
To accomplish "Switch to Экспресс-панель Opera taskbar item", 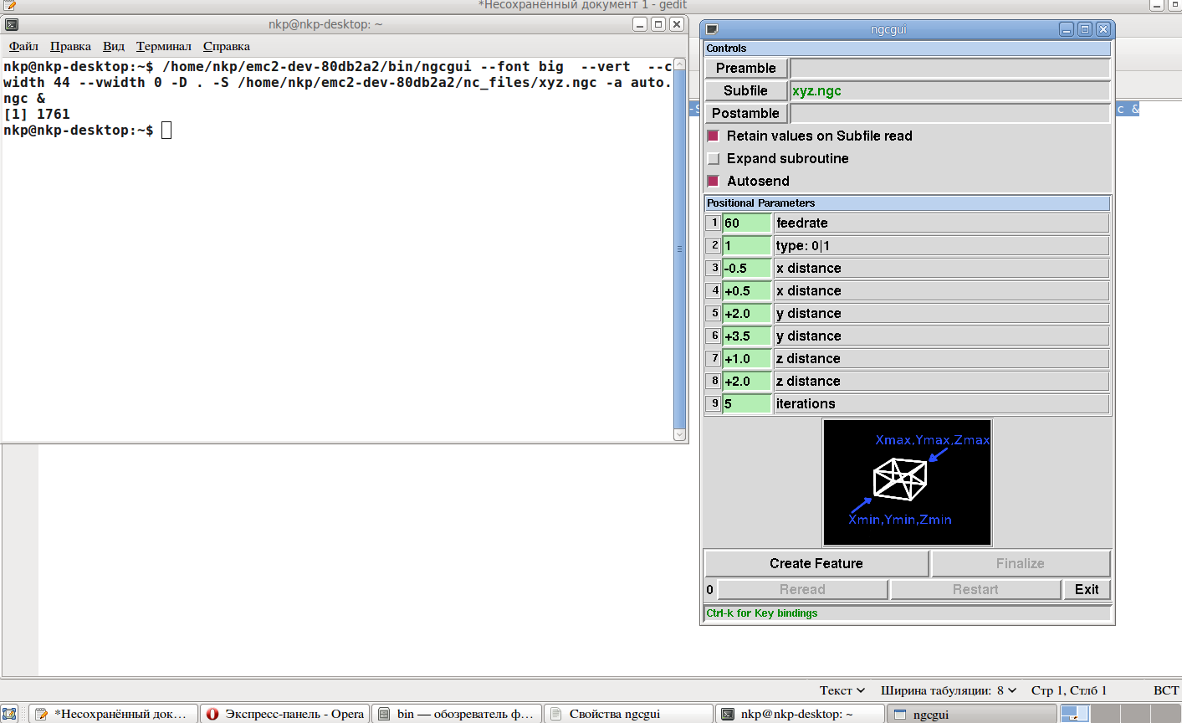I will 285,714.
